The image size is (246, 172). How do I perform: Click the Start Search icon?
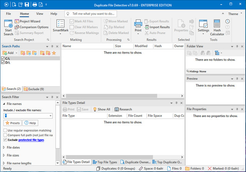click(8, 24)
